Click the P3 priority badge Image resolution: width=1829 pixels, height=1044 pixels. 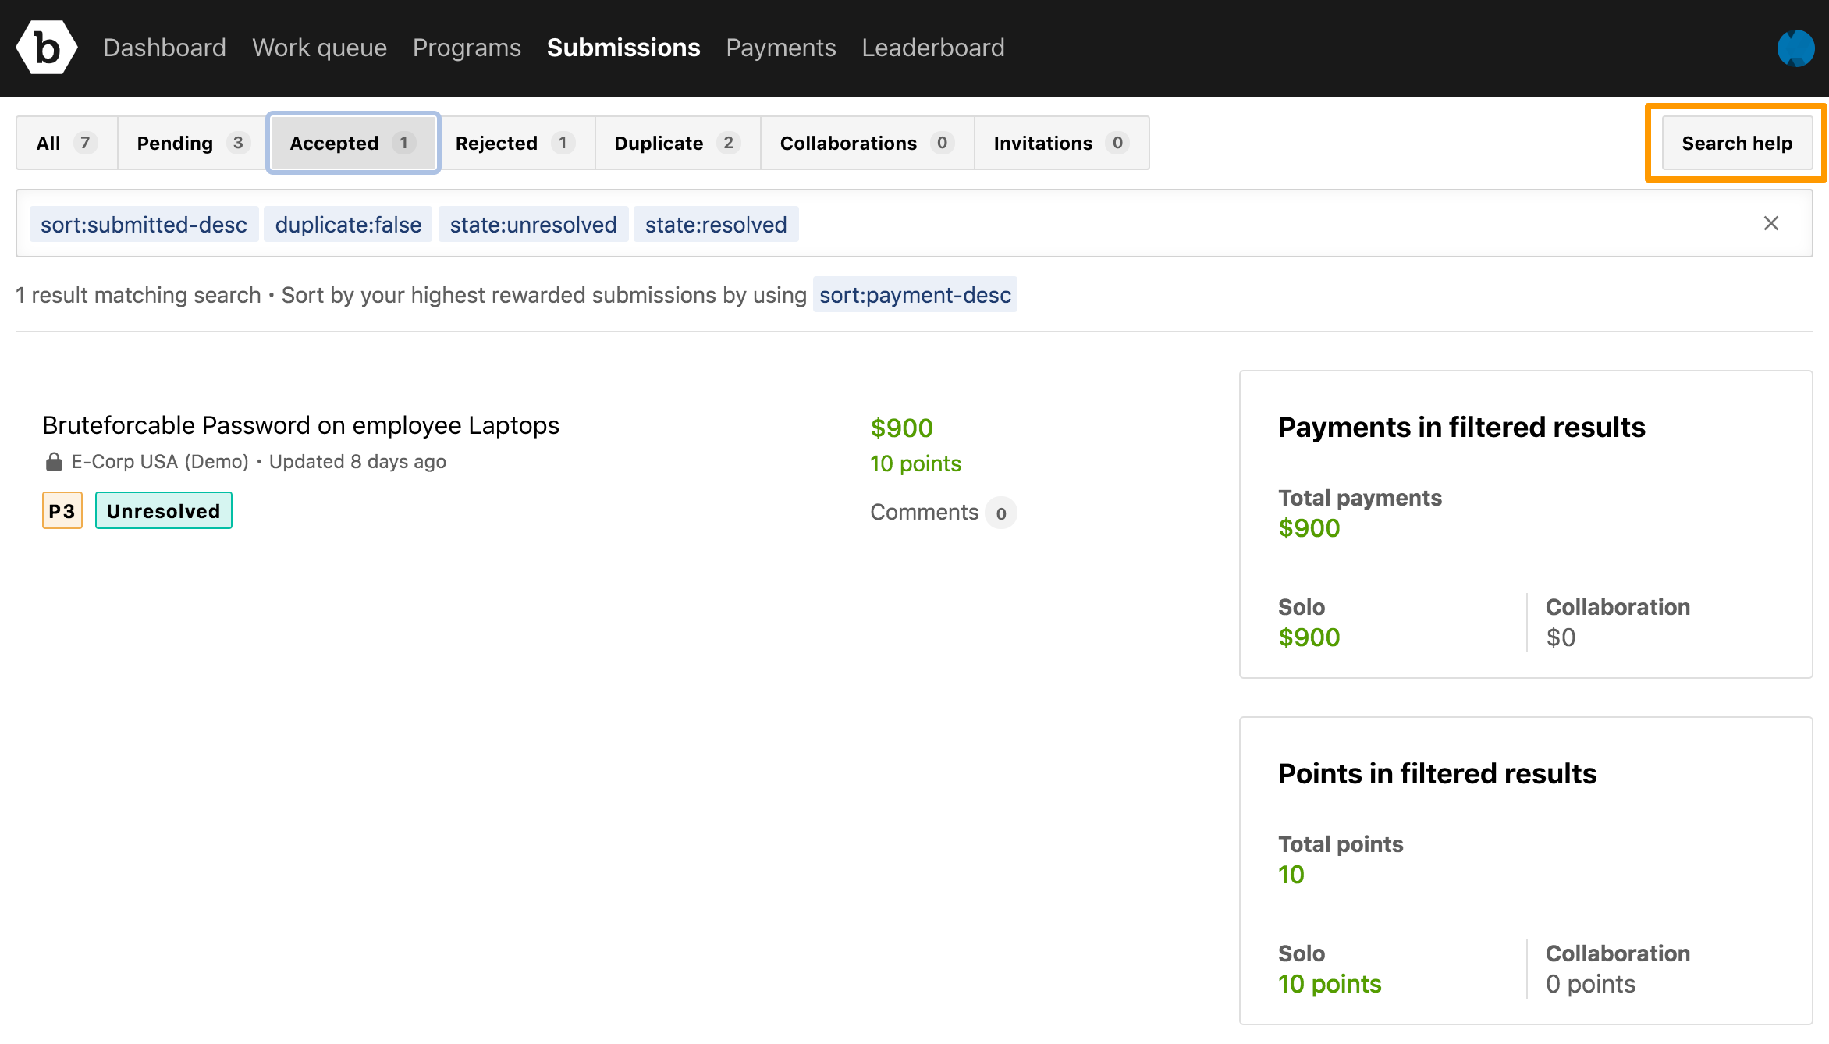pos(62,511)
